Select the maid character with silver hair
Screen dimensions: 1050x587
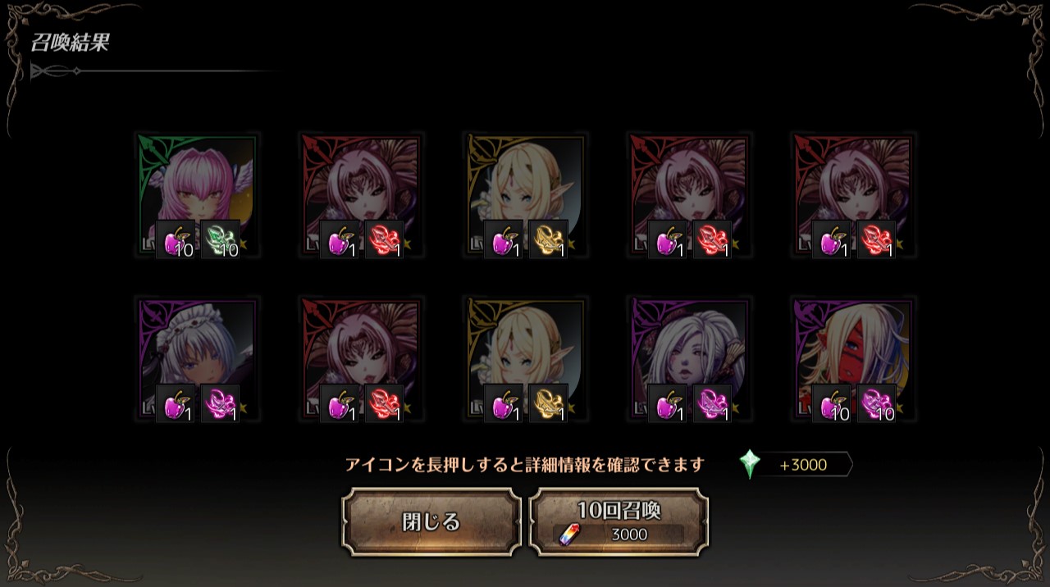197,360
